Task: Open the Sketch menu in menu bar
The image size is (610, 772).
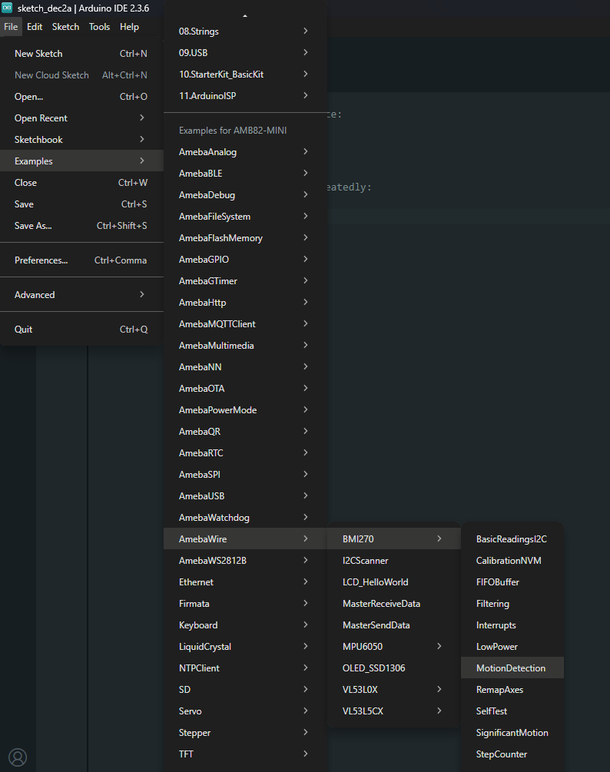Action: tap(65, 27)
